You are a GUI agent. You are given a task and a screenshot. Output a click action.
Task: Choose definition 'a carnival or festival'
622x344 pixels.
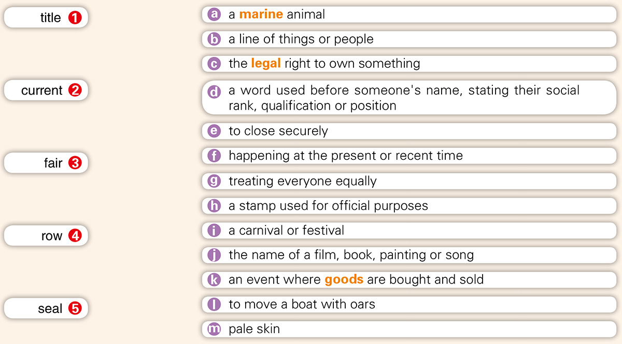[286, 230]
